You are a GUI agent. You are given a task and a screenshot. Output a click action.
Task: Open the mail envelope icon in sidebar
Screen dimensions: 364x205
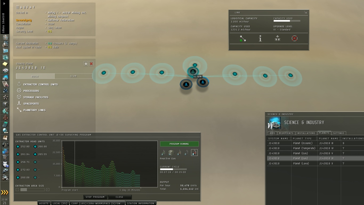point(5,51)
